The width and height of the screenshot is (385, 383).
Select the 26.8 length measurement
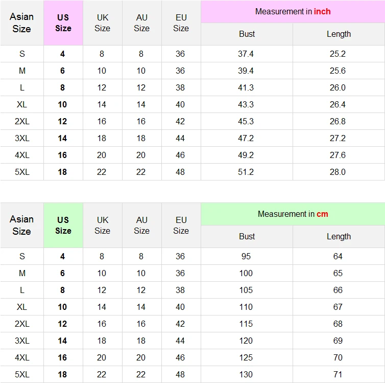click(x=338, y=121)
